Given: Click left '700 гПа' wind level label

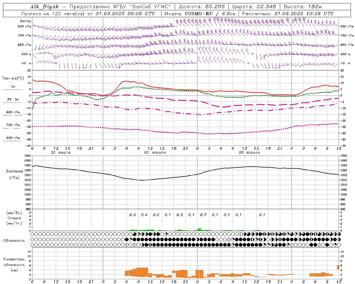Looking at the screenshot, I should 24,35.
